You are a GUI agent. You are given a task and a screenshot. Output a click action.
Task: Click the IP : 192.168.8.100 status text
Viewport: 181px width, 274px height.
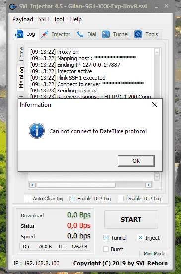(36, 263)
